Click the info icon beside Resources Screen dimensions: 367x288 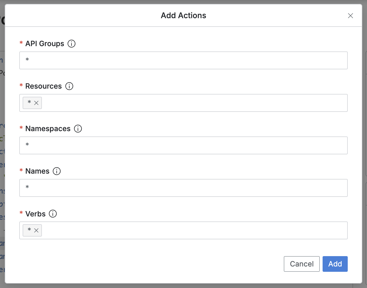coord(69,86)
